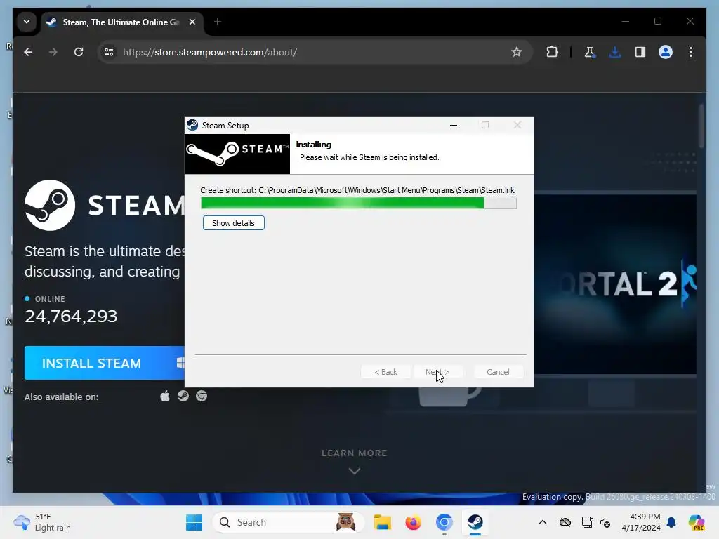The width and height of the screenshot is (719, 539).
Task: Open the Chrome downloads icon
Action: pyautogui.click(x=615, y=52)
